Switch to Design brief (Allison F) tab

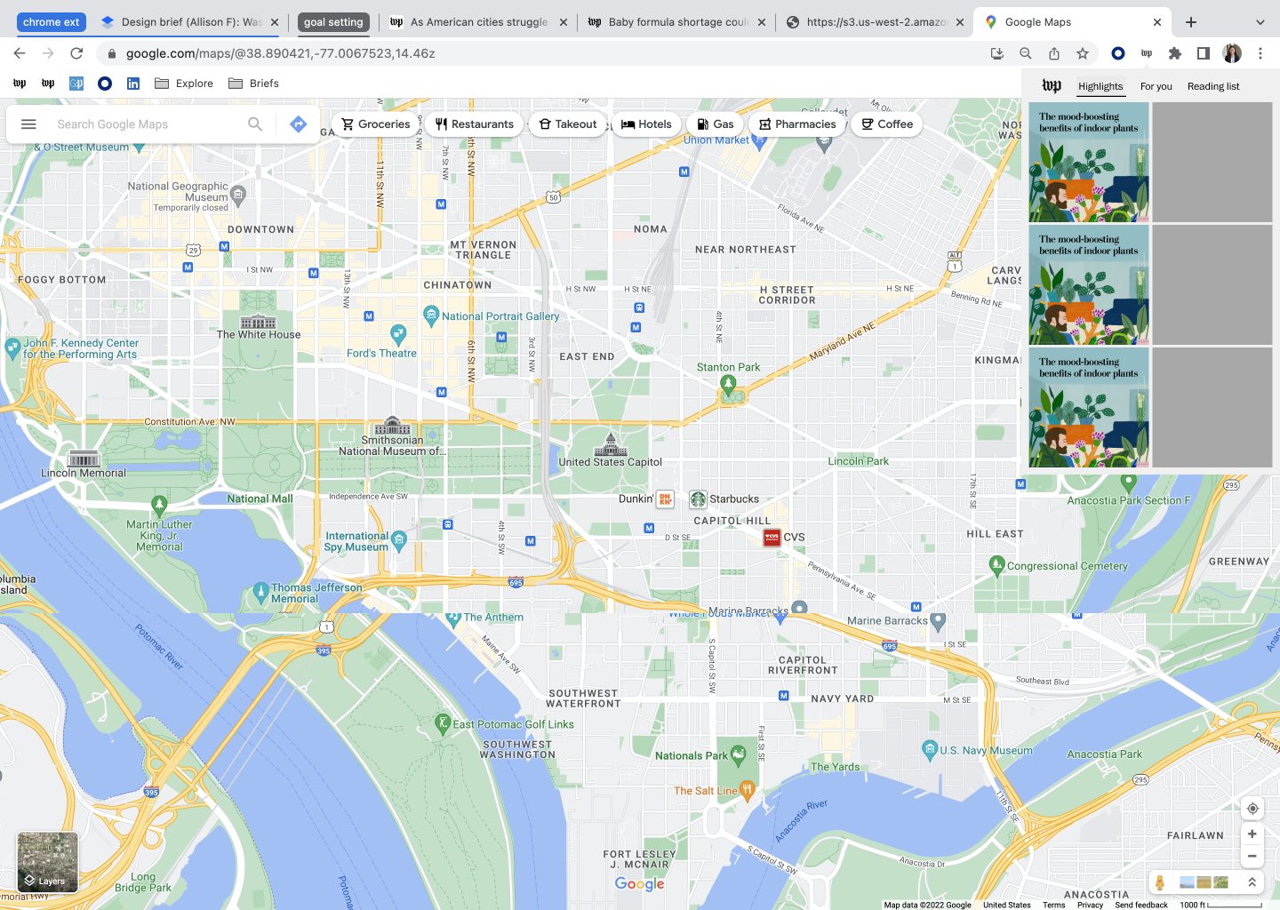188,22
